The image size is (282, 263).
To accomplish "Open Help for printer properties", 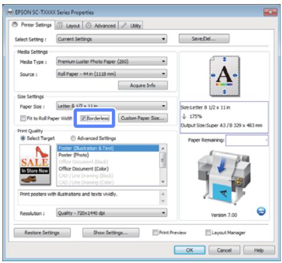I will point(259,250).
